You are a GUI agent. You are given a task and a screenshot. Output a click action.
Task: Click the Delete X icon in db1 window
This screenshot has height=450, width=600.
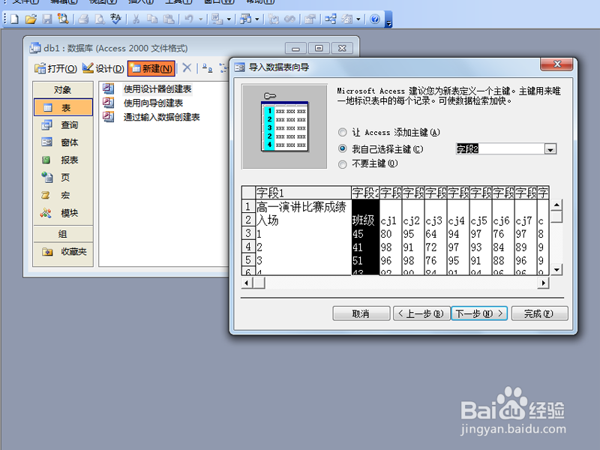point(187,68)
